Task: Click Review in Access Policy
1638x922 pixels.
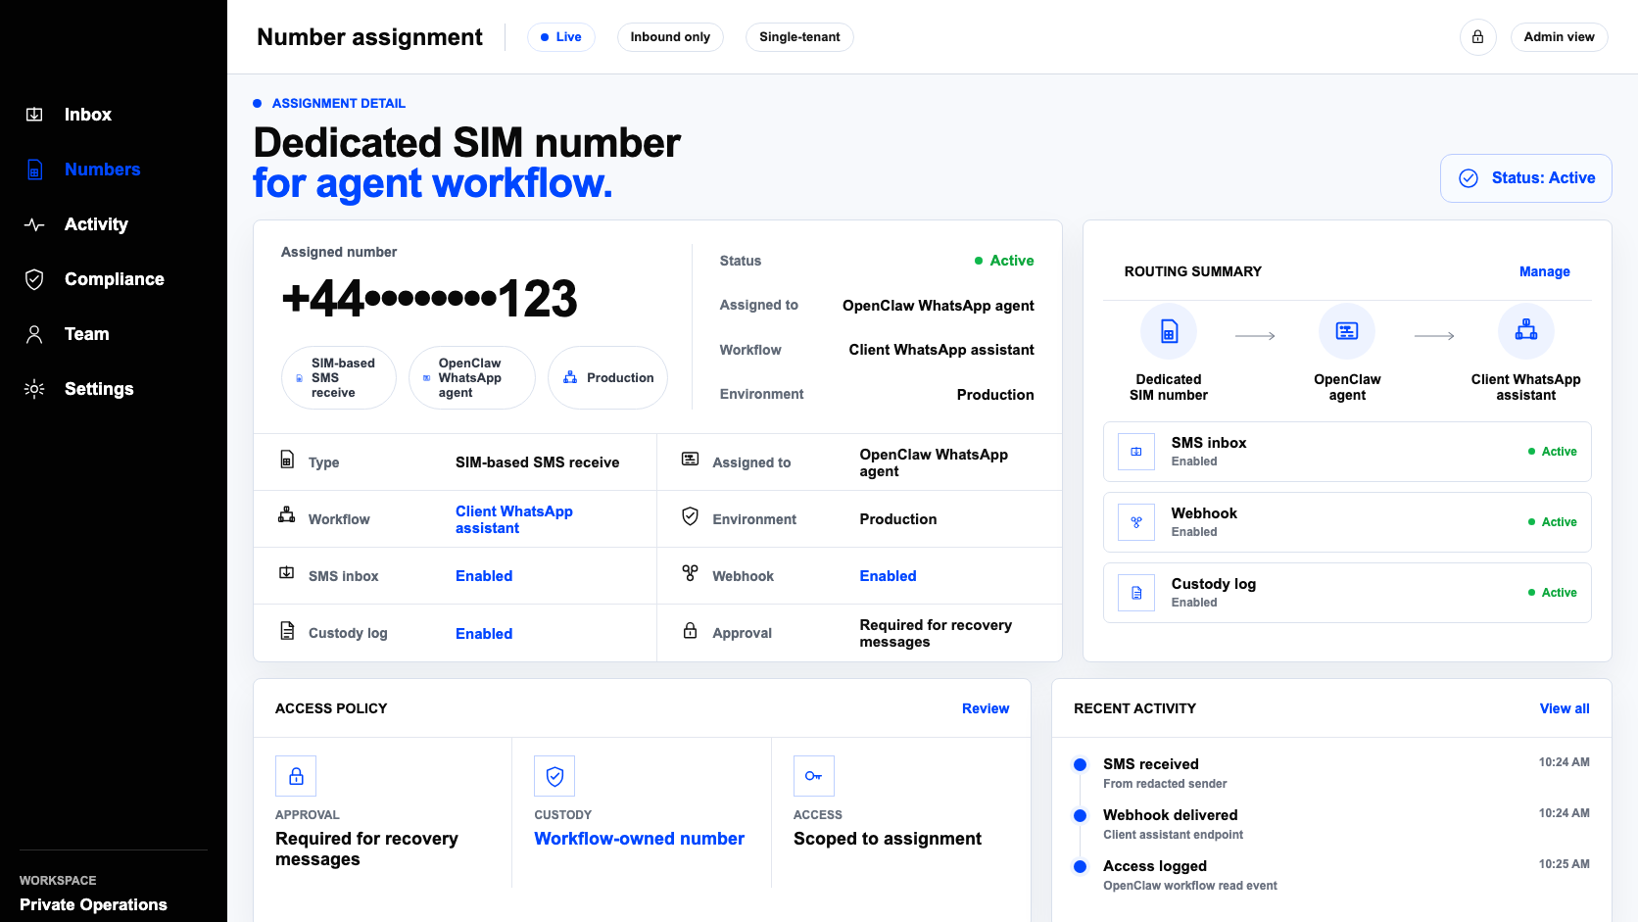Action: pos(986,708)
